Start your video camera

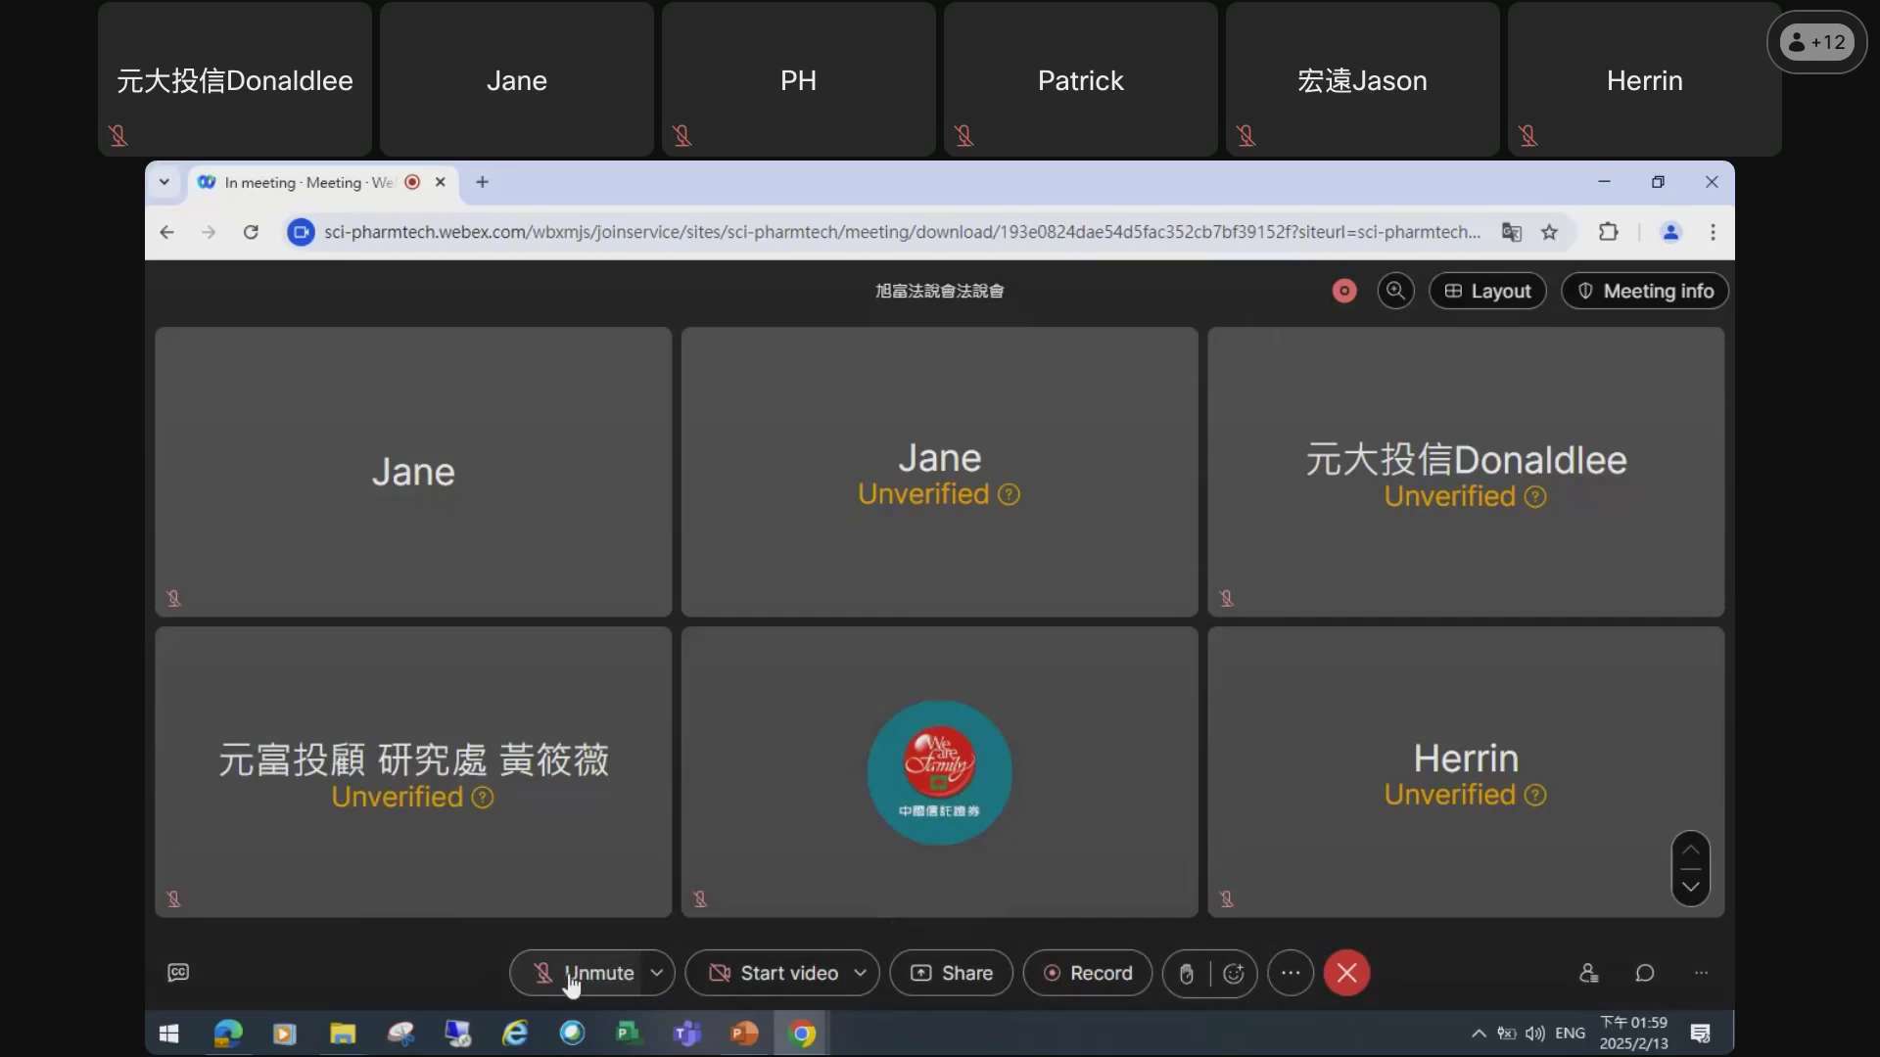[778, 974]
